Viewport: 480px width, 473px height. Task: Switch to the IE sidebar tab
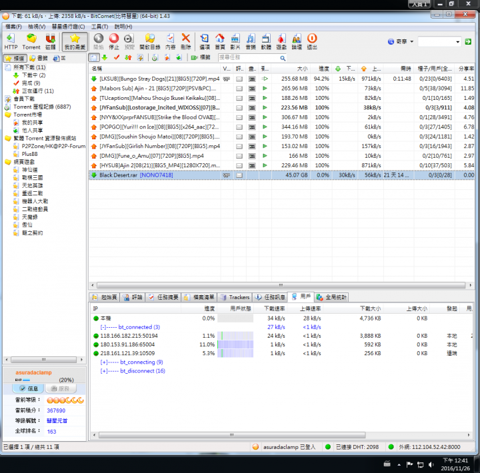pos(59,58)
